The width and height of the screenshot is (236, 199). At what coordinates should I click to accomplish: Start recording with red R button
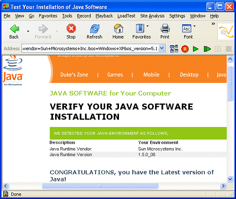185,49
